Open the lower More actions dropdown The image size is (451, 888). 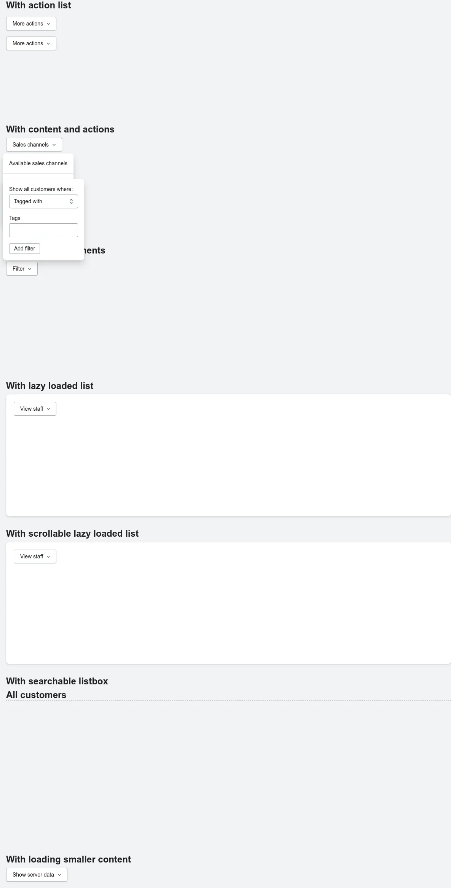tap(31, 43)
